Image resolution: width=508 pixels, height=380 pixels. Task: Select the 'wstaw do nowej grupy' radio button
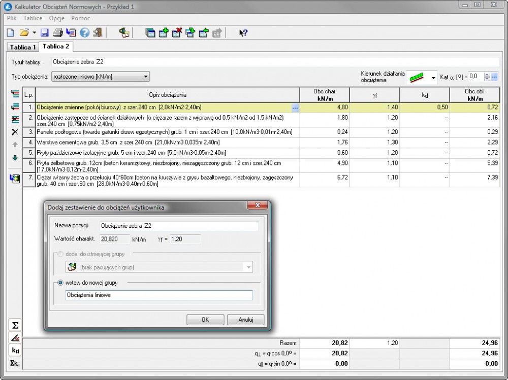pyautogui.click(x=61, y=283)
